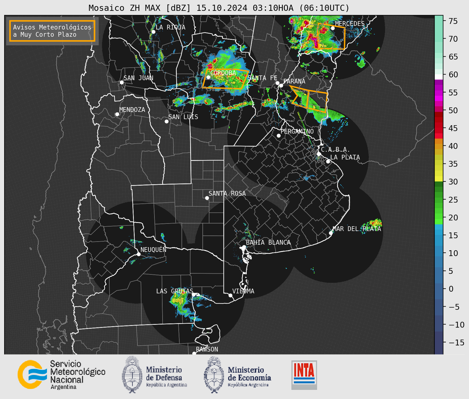This screenshot has height=399, width=469.
Task: Click the red 45 dBZ band on scale
Action: [x=439, y=128]
